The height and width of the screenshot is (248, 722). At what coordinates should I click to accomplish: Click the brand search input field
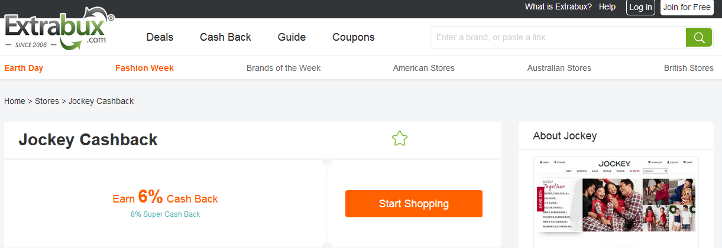558,37
